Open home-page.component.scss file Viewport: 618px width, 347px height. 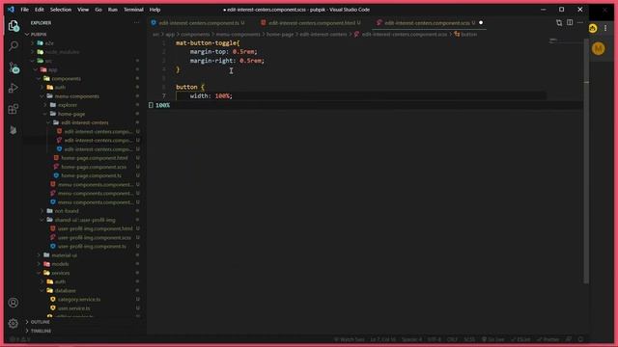tap(94, 167)
